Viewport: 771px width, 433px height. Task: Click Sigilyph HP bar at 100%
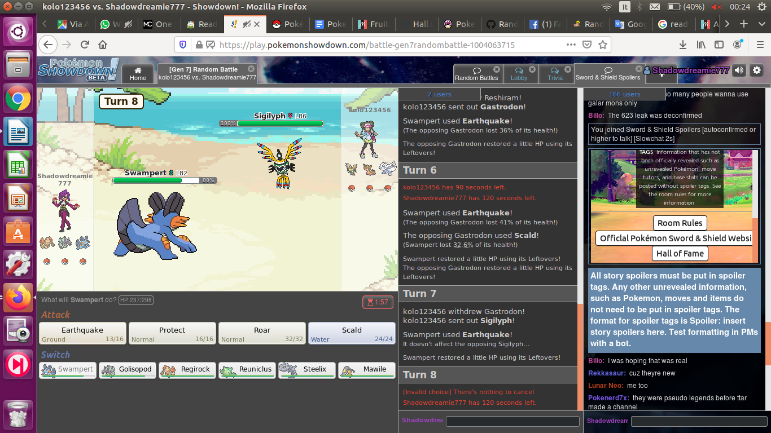pos(280,123)
